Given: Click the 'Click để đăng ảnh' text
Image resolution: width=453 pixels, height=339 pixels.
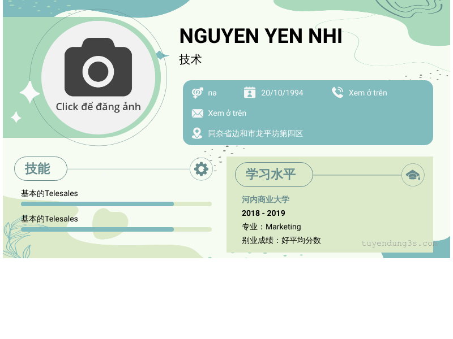Looking at the screenshot, I should pos(98,107).
